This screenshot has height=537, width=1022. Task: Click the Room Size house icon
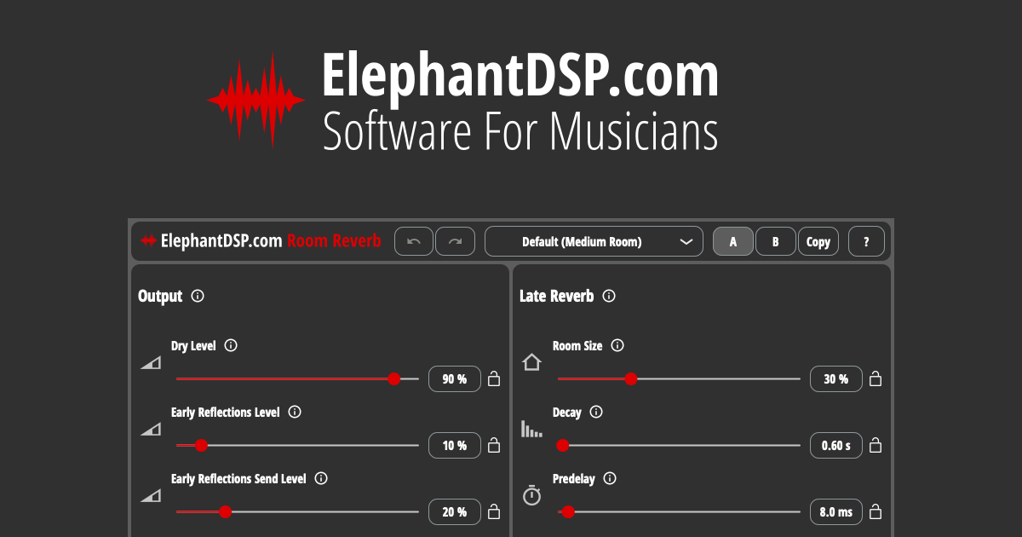[x=531, y=362]
